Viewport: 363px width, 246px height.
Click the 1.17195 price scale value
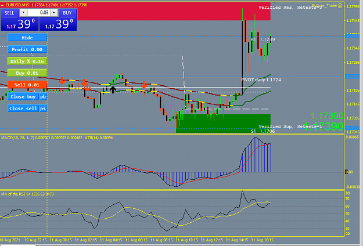(x=353, y=90)
